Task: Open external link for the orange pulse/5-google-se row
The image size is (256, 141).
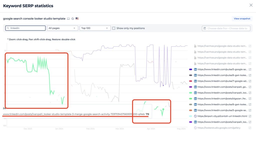Action: click(x=250, y=110)
